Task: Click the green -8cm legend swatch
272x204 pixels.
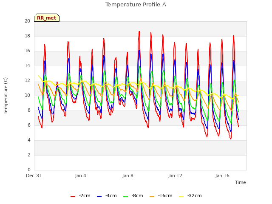Action: pos(126,196)
